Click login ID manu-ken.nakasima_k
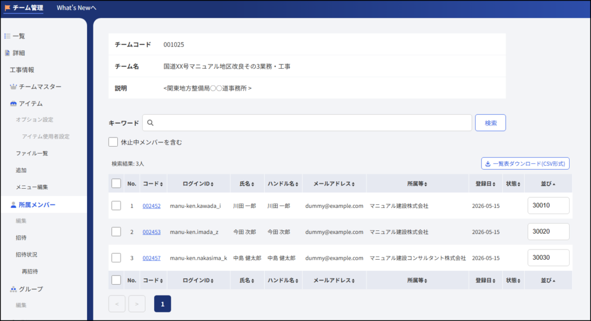 (199, 258)
